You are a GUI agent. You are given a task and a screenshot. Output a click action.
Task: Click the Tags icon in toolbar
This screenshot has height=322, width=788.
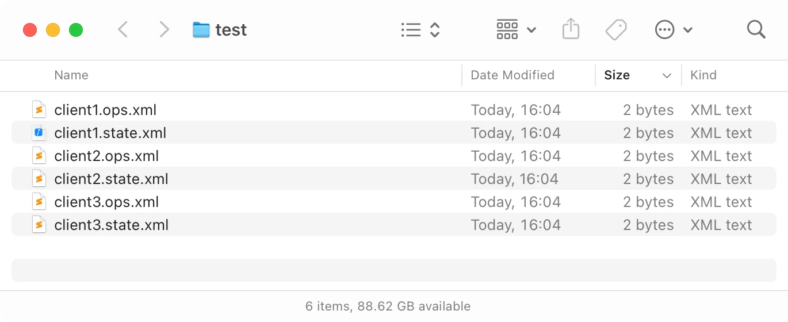pos(616,29)
